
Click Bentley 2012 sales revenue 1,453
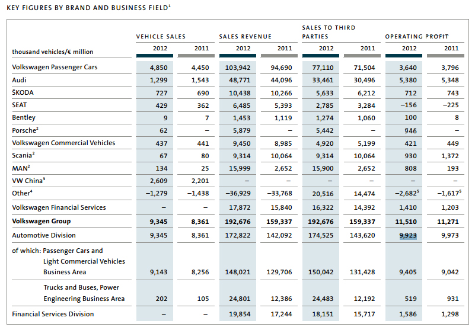tap(241, 118)
